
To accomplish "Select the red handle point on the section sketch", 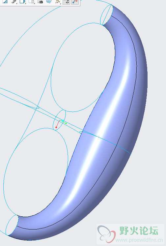I will pos(56,127).
